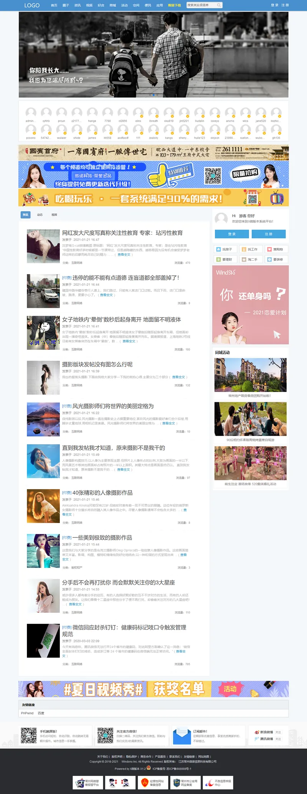Click the hero carousel middle indicator dot

point(153,95)
